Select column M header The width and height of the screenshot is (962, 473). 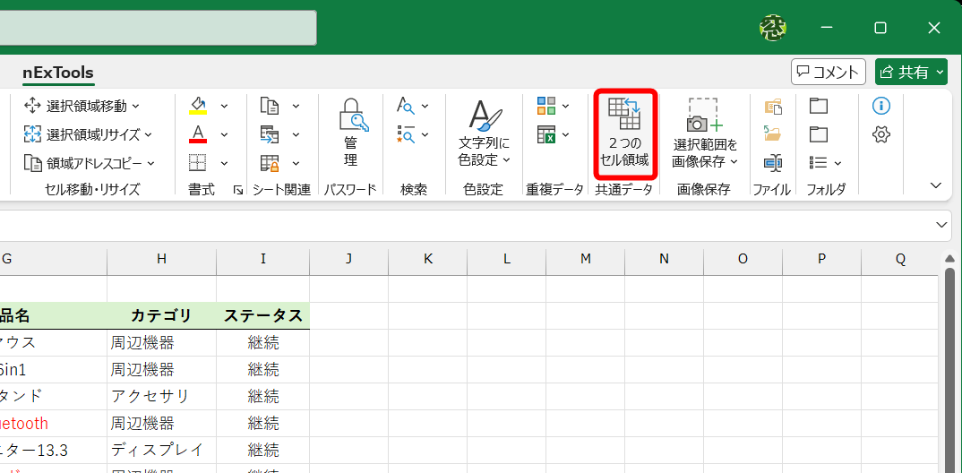pos(585,259)
